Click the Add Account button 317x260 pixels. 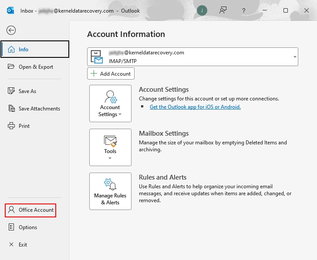111,73
